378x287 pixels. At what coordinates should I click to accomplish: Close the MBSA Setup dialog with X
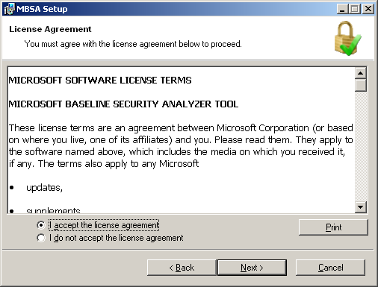(368, 9)
